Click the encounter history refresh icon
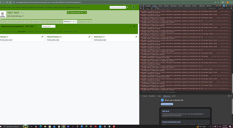This screenshot has height=128, width=233. (x=68, y=12)
